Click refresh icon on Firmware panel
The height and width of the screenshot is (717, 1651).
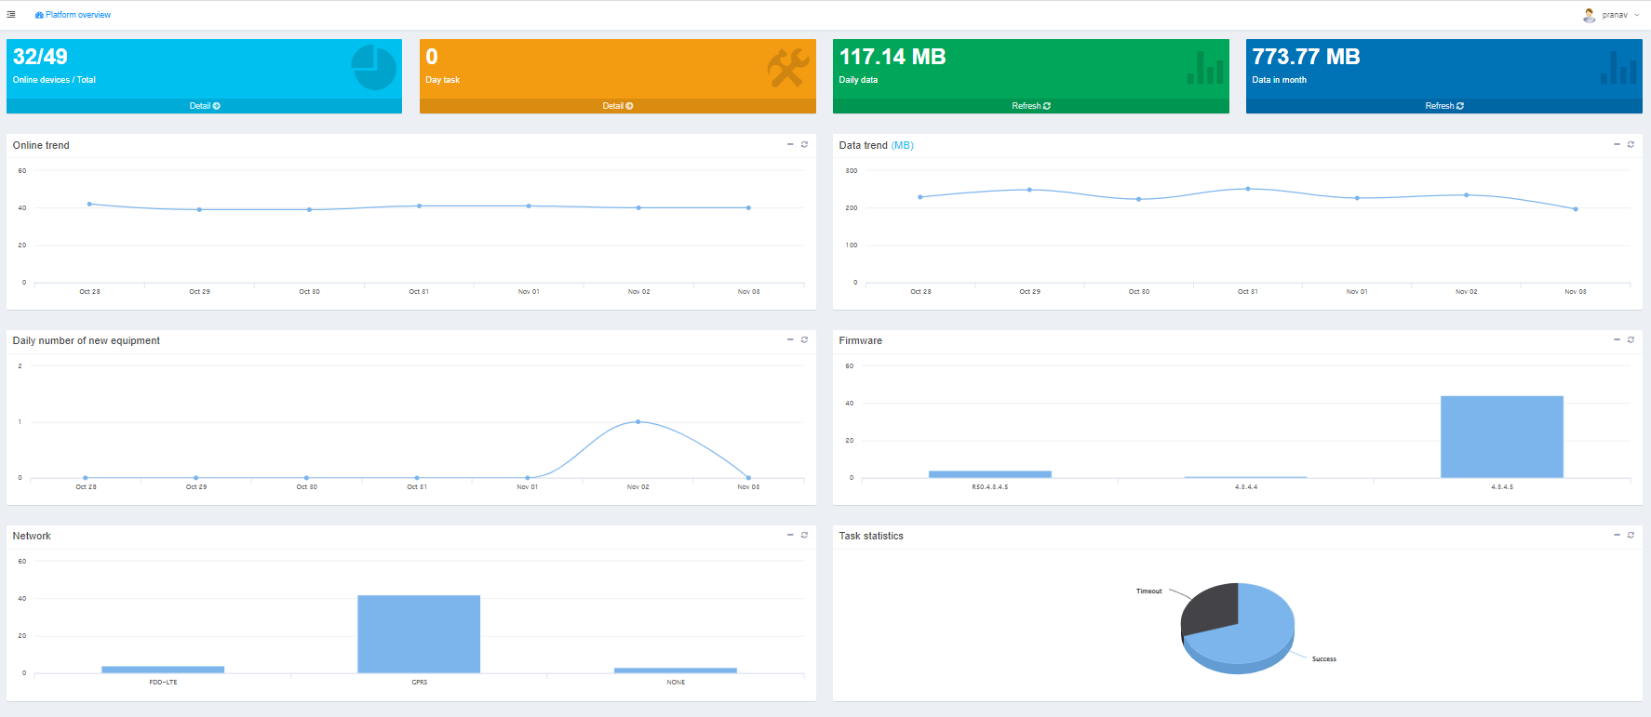tap(1631, 339)
